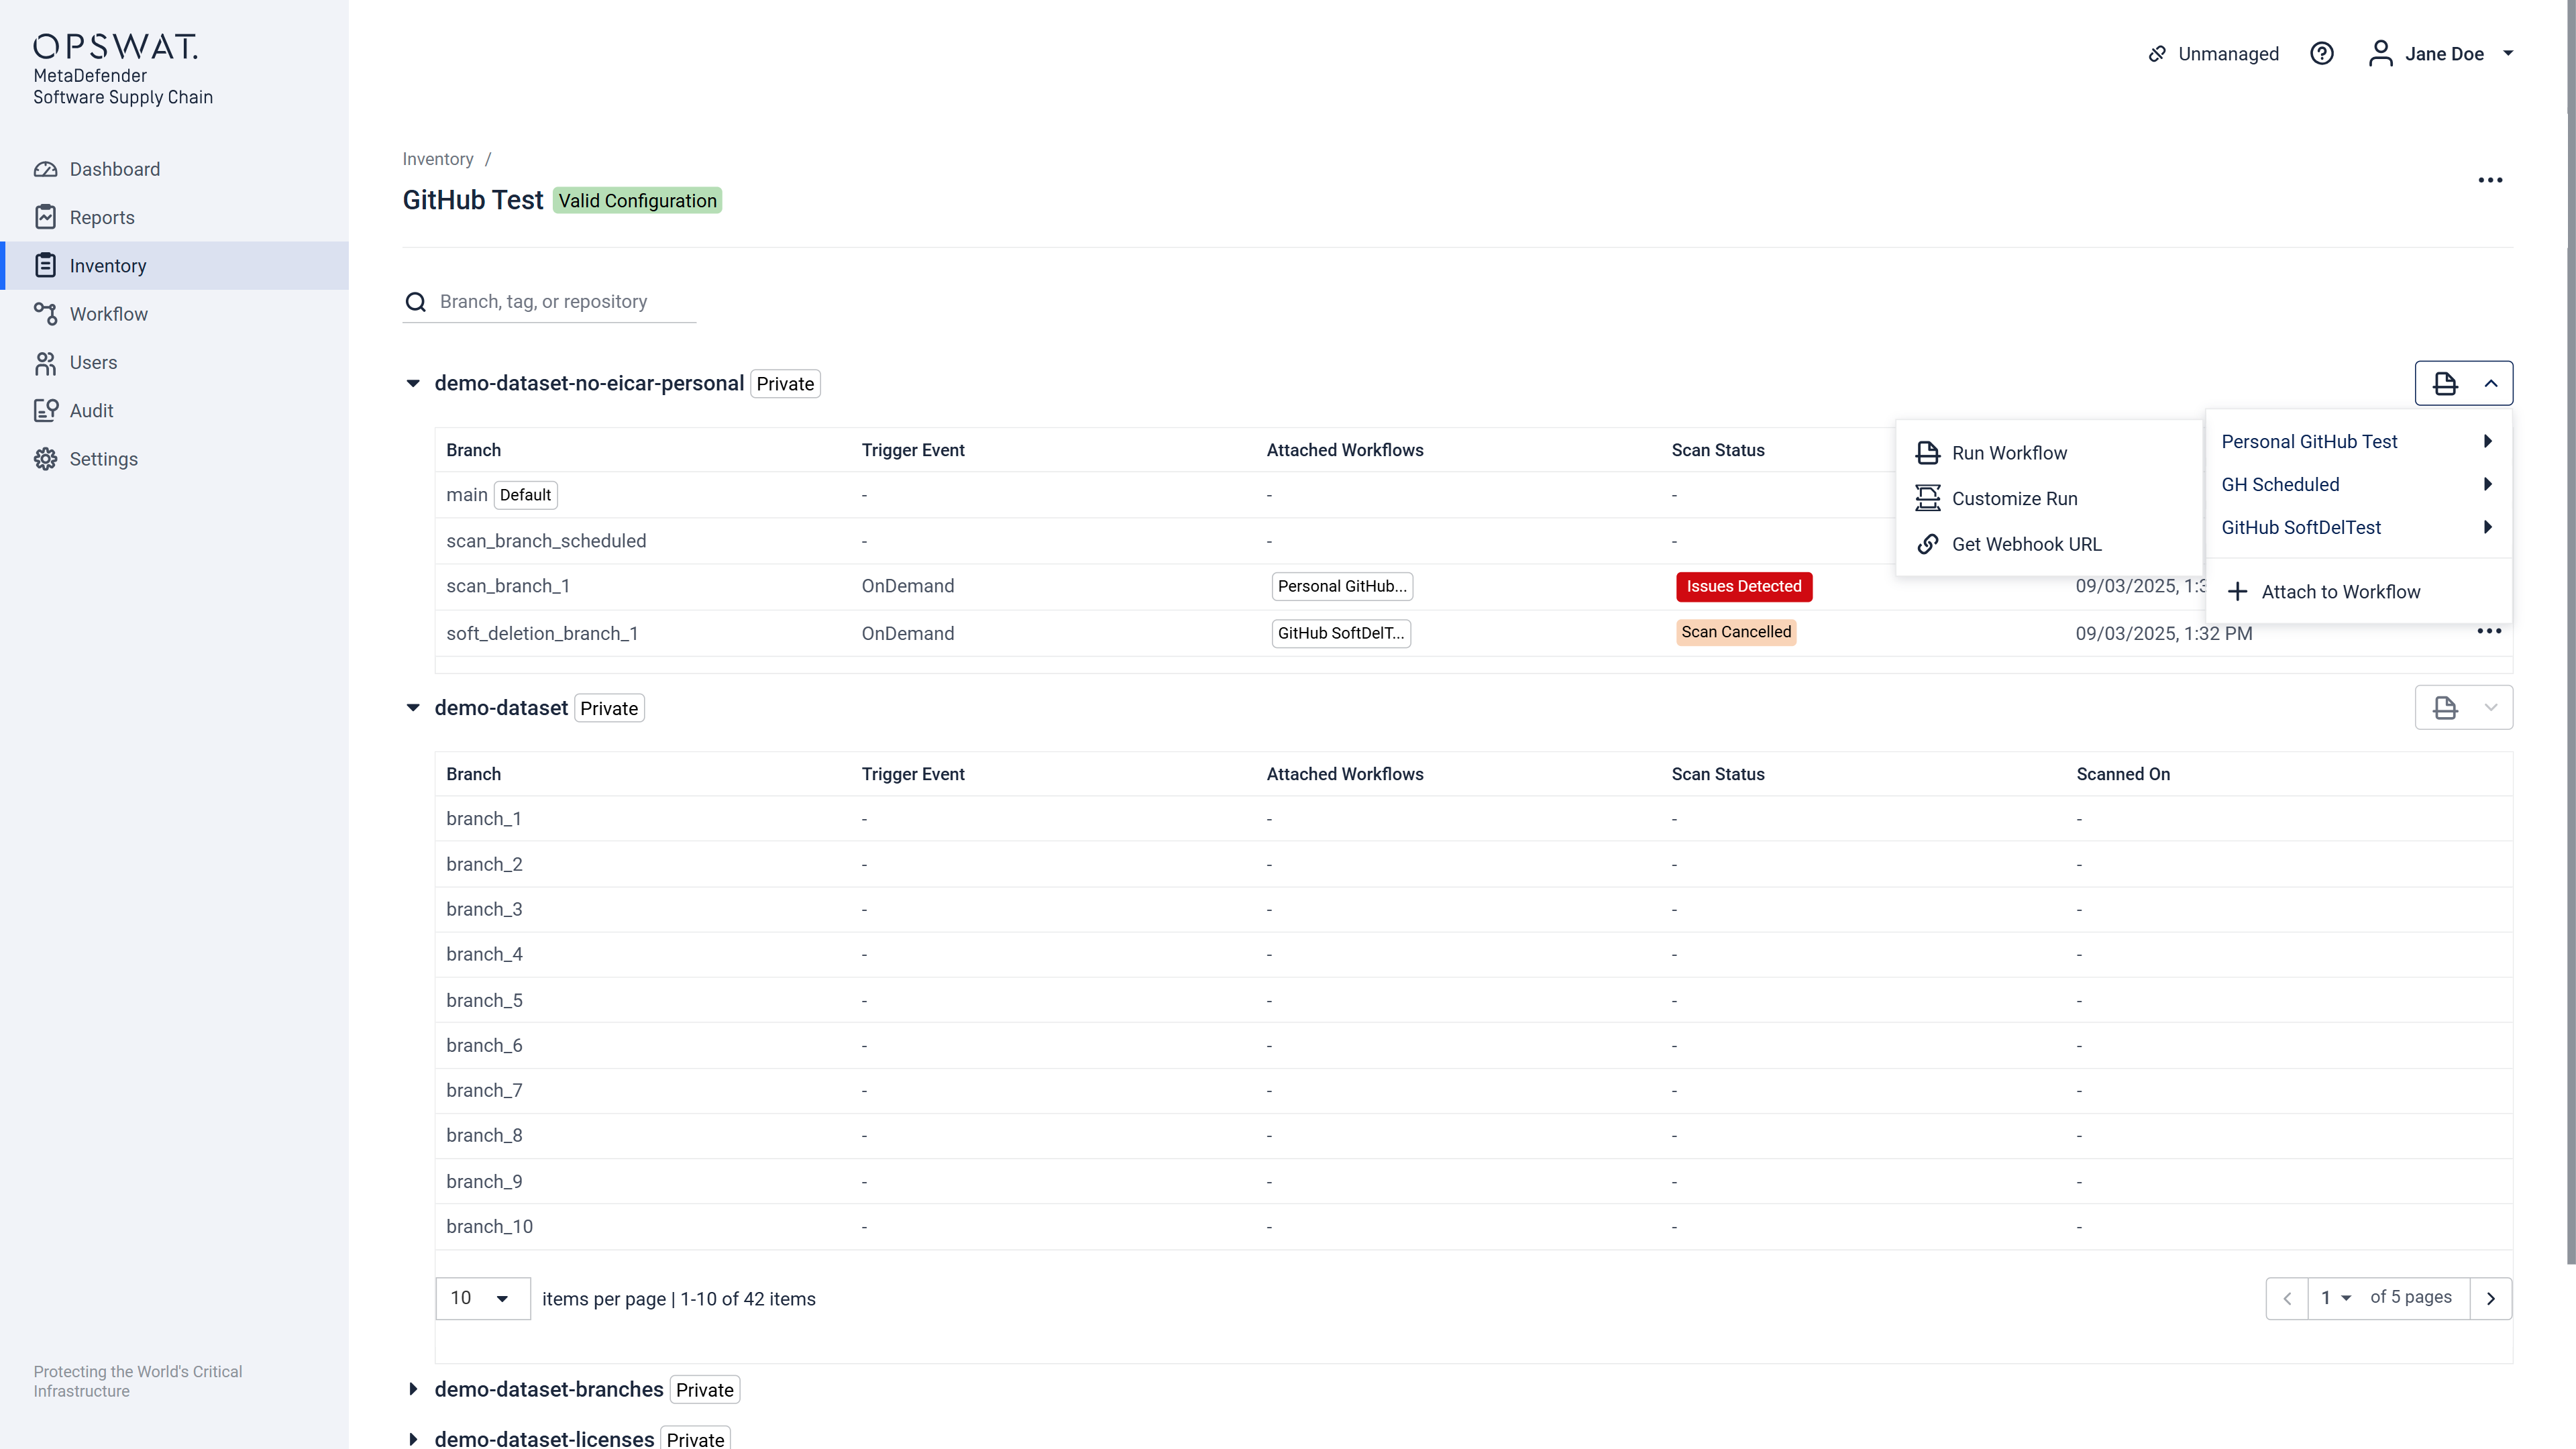The height and width of the screenshot is (1449, 2576).
Task: Click run workflow icon for demo-dataset-no-eicar-personal
Action: tap(2445, 383)
